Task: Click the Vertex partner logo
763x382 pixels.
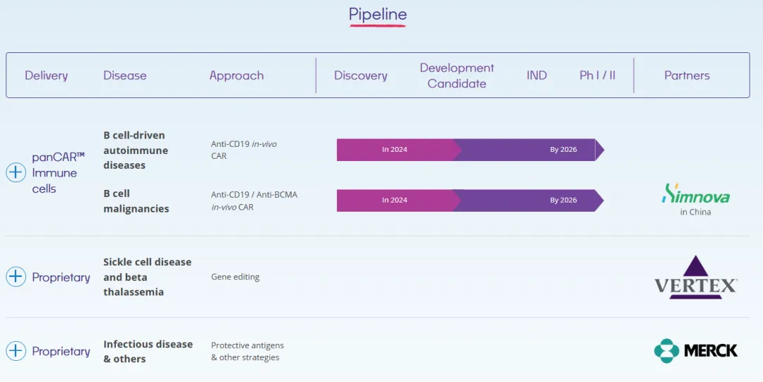Action: (x=695, y=277)
